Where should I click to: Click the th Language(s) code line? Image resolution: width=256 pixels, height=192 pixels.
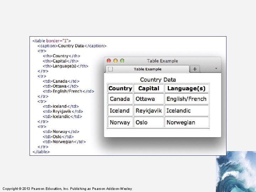point(65,66)
